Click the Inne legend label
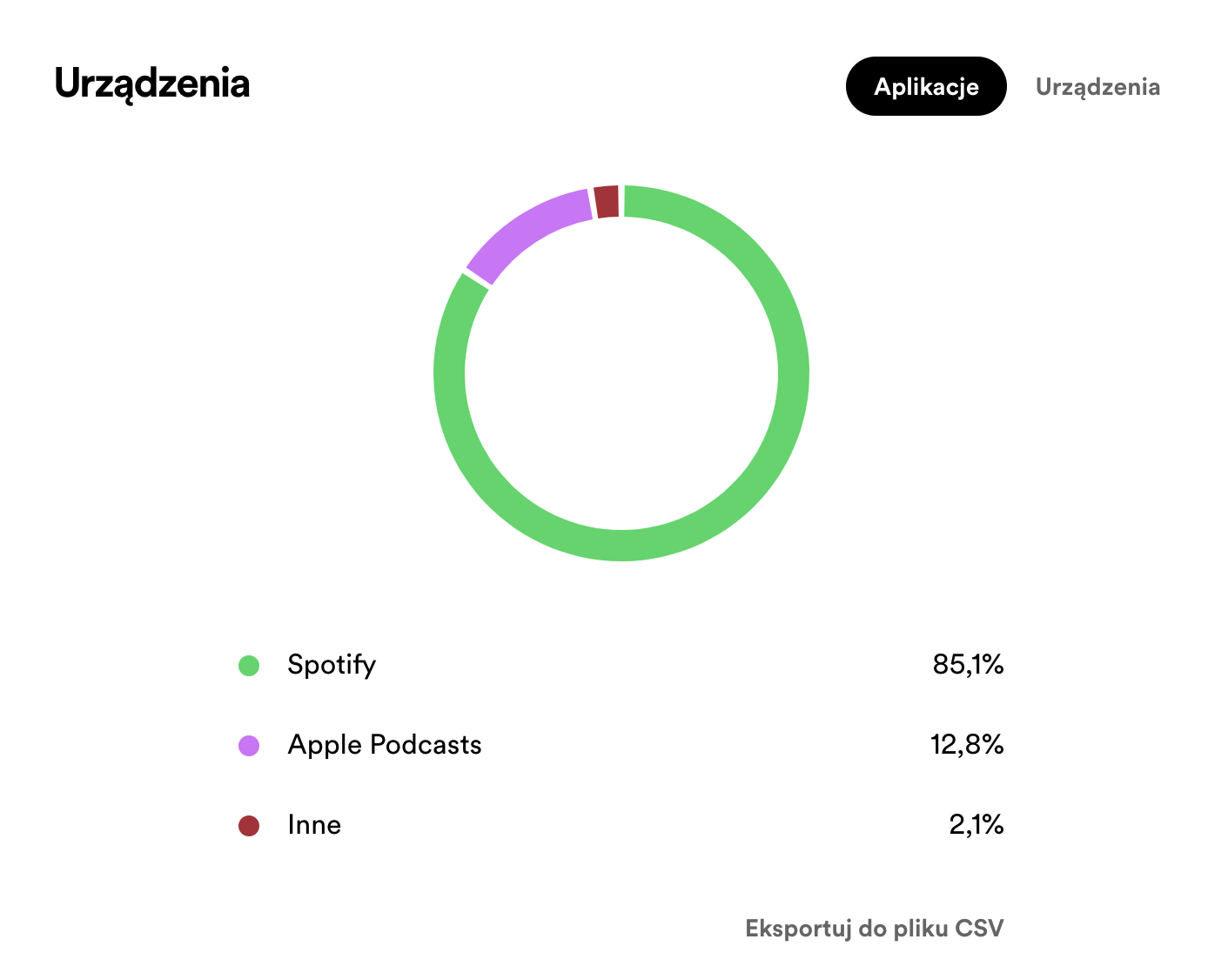 click(x=314, y=825)
